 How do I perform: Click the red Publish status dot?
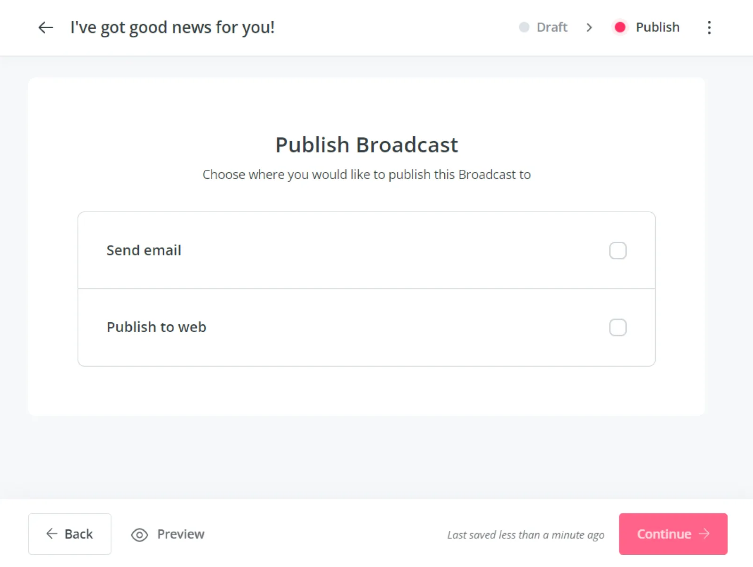(x=620, y=27)
